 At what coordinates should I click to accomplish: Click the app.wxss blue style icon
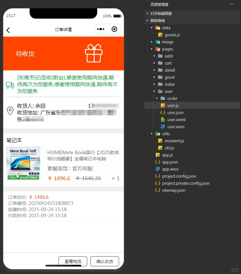tap(158, 169)
